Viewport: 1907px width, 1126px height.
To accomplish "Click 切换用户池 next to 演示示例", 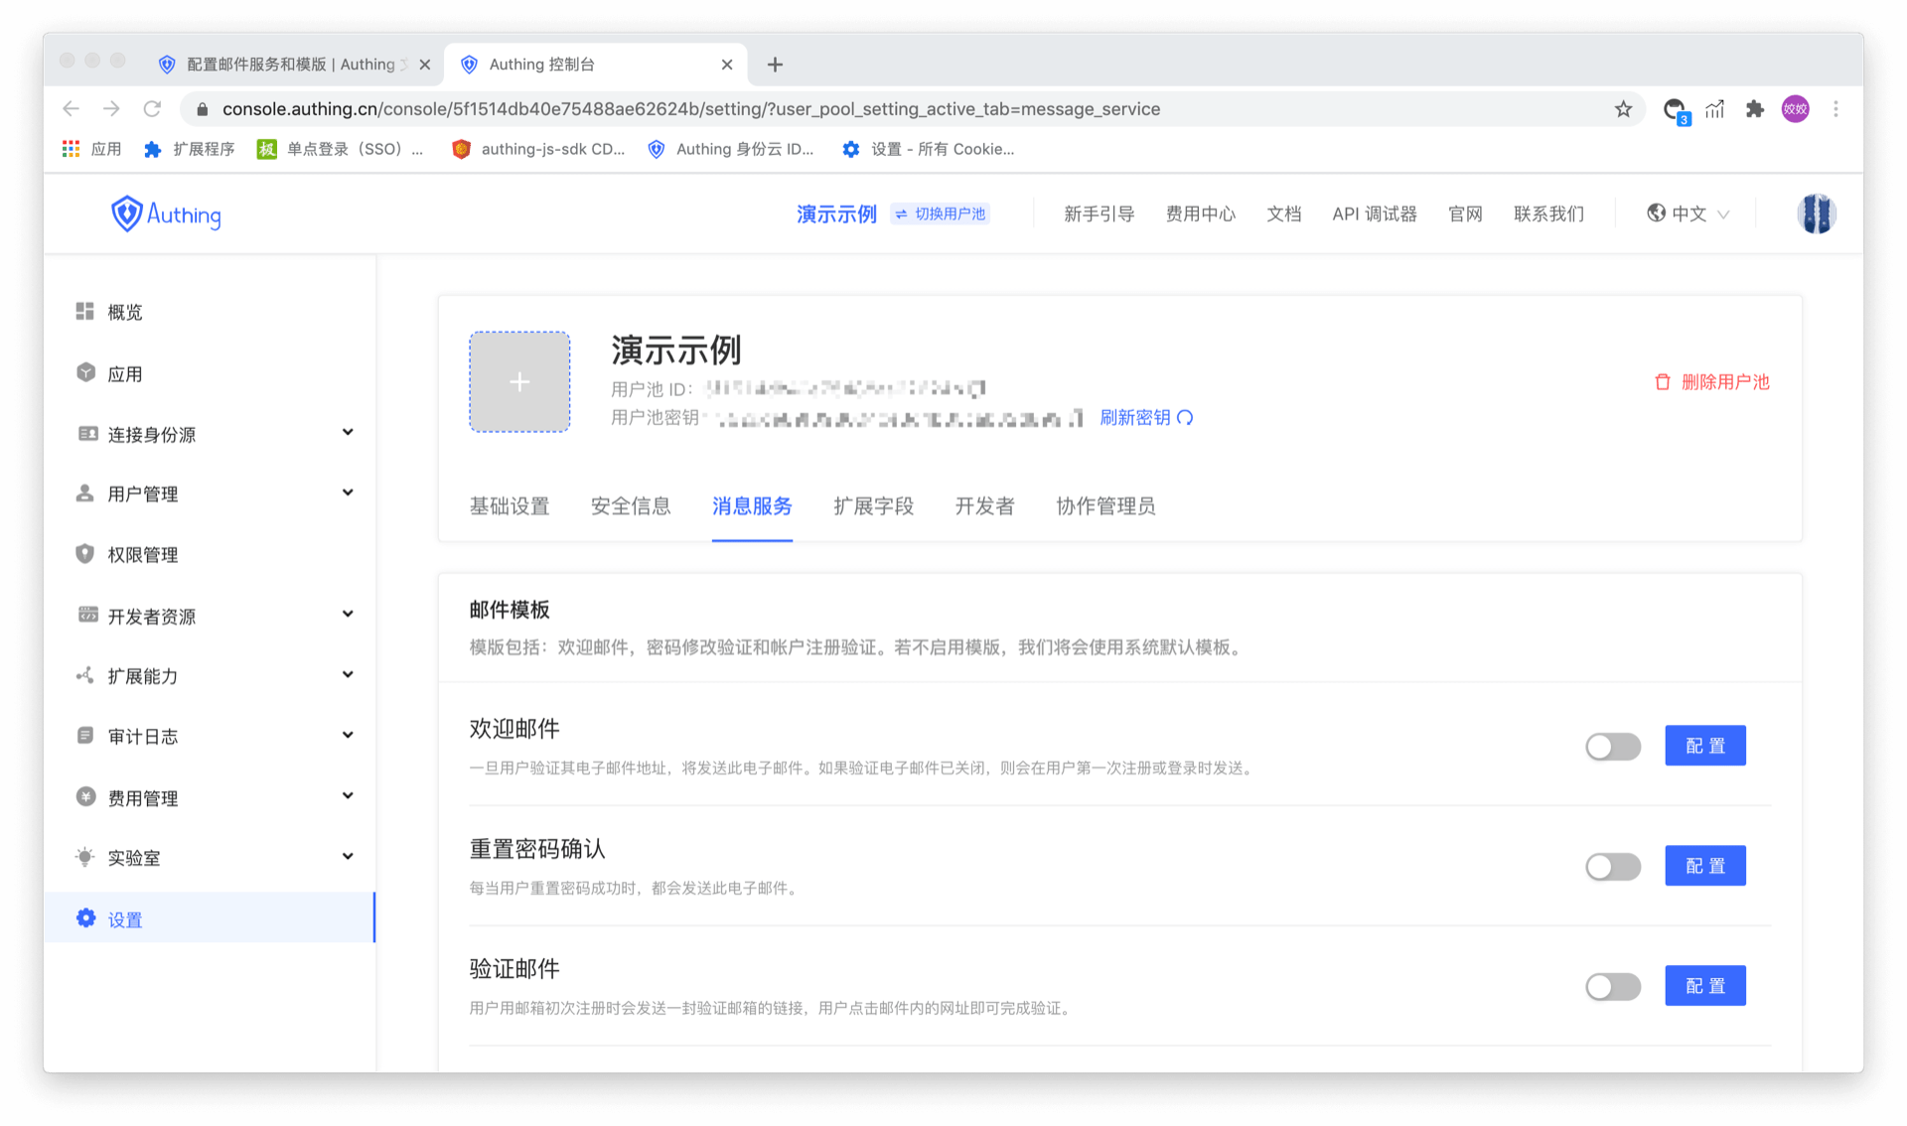I will pyautogui.click(x=939, y=213).
